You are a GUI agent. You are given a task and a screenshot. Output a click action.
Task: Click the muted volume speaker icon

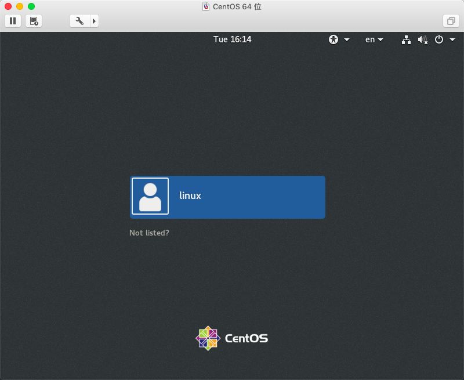coord(422,39)
